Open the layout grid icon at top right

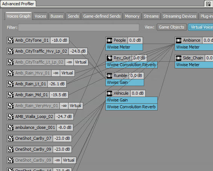(208, 4)
